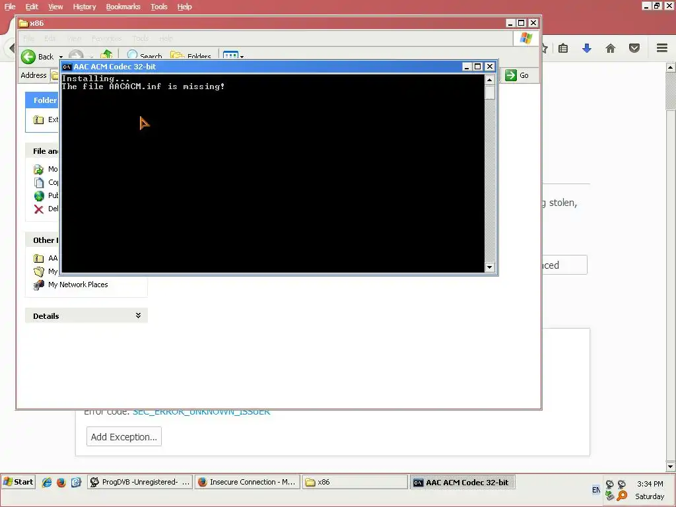This screenshot has width=676, height=507.
Task: Click green safely-remove tray icon beside magnifier
Action: pyautogui.click(x=609, y=496)
